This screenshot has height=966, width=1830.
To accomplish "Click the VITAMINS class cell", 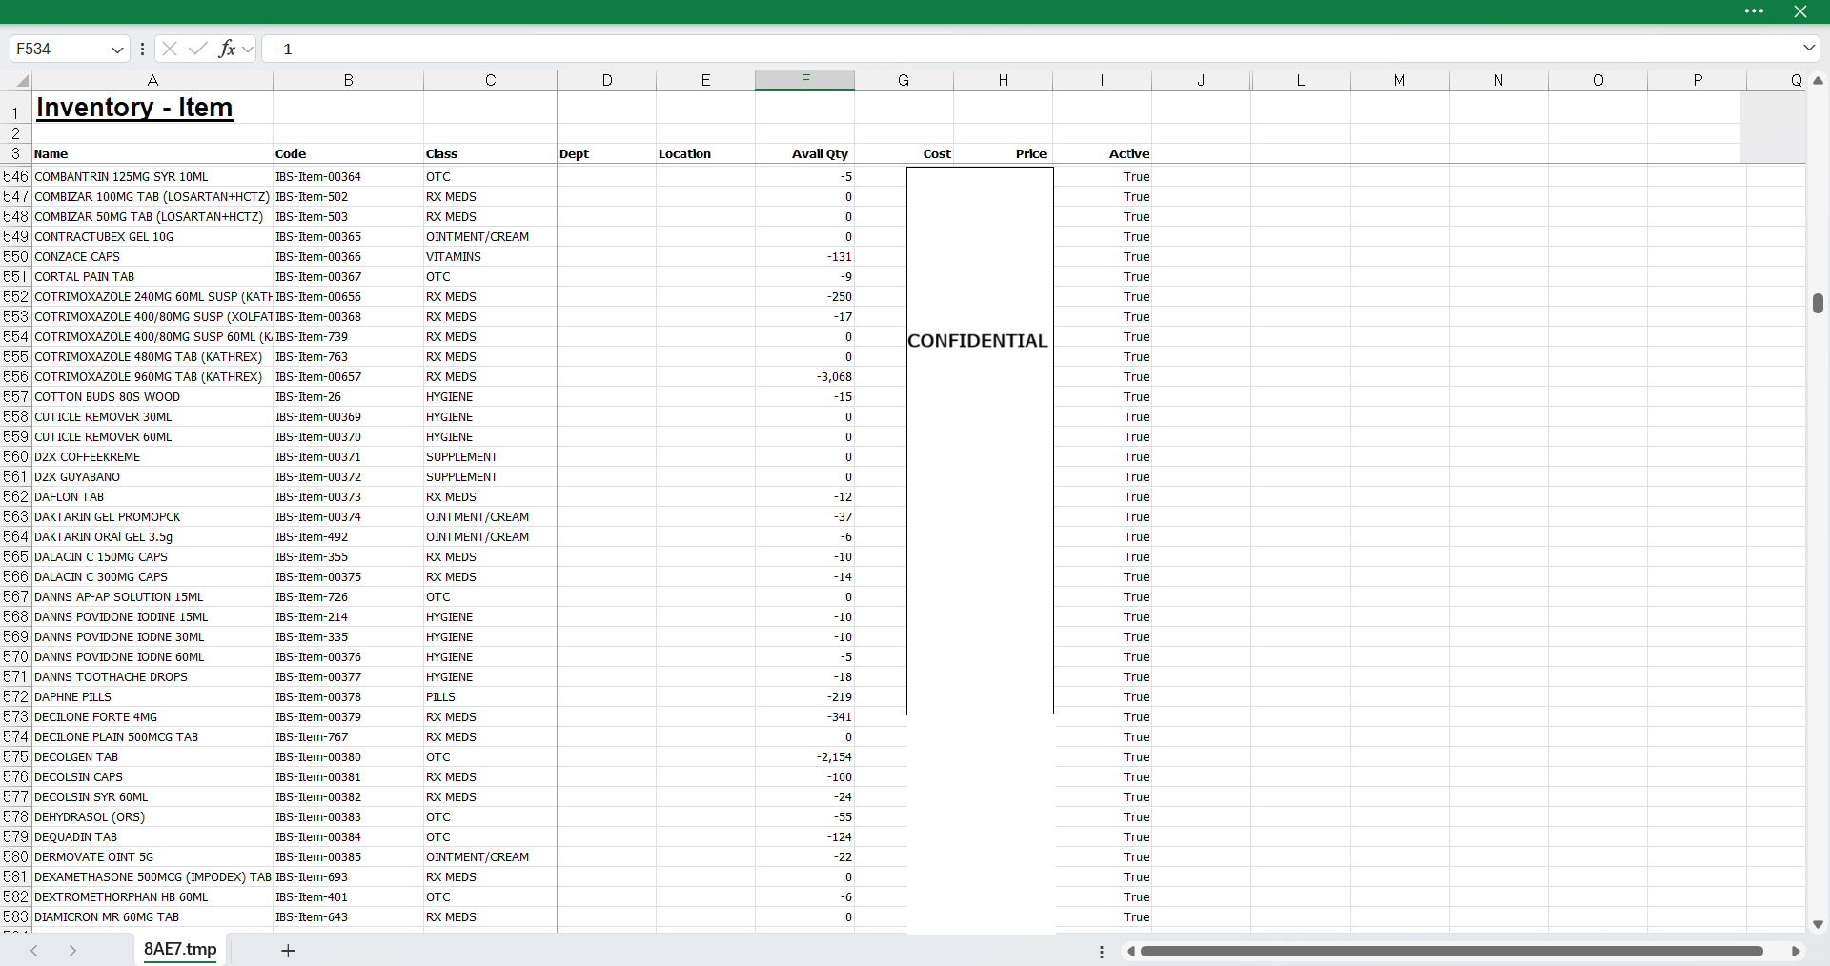I will 490,257.
